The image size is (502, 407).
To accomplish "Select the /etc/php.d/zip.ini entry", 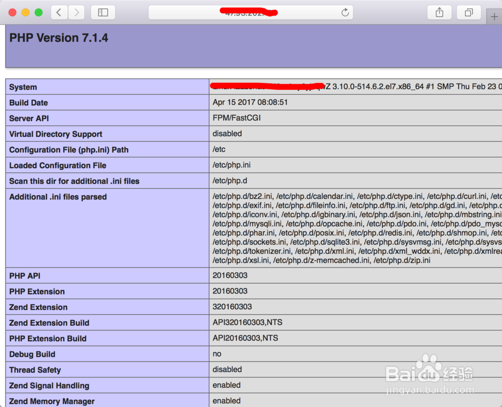I will point(402,260).
